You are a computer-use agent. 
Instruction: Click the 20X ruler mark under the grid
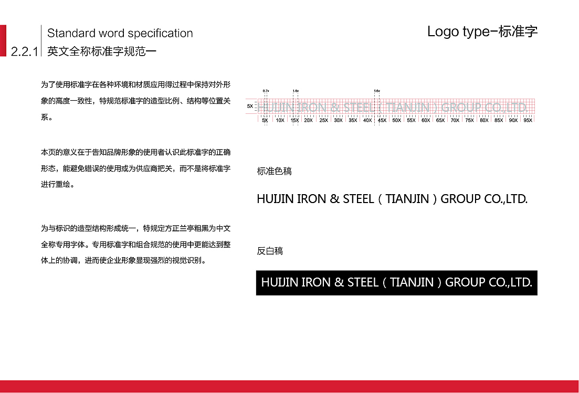click(308, 120)
